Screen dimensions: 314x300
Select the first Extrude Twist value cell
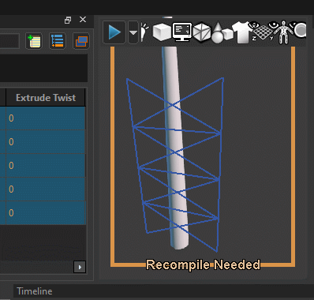coord(46,118)
